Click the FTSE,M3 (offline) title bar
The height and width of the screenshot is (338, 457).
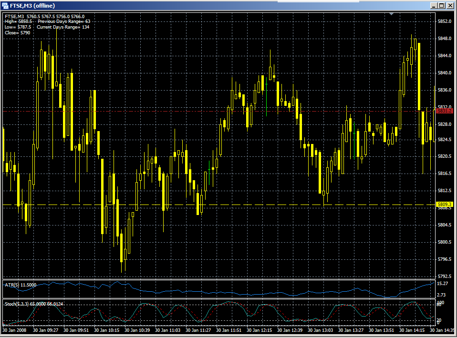point(191,6)
